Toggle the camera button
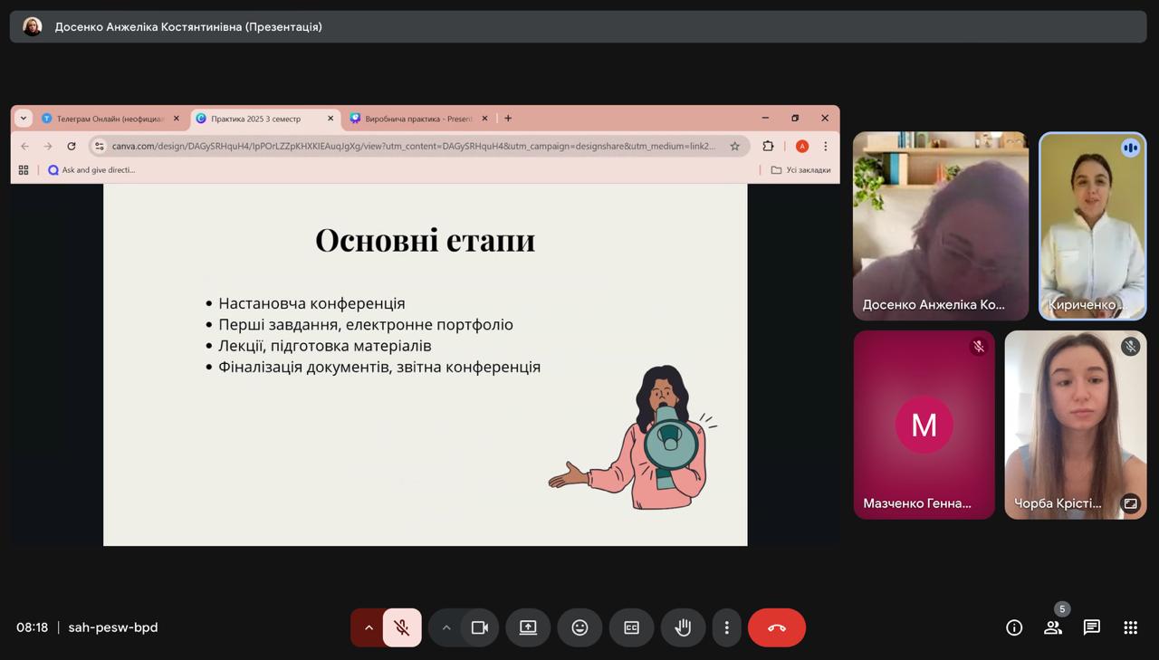This screenshot has height=660, width=1159. [x=480, y=627]
